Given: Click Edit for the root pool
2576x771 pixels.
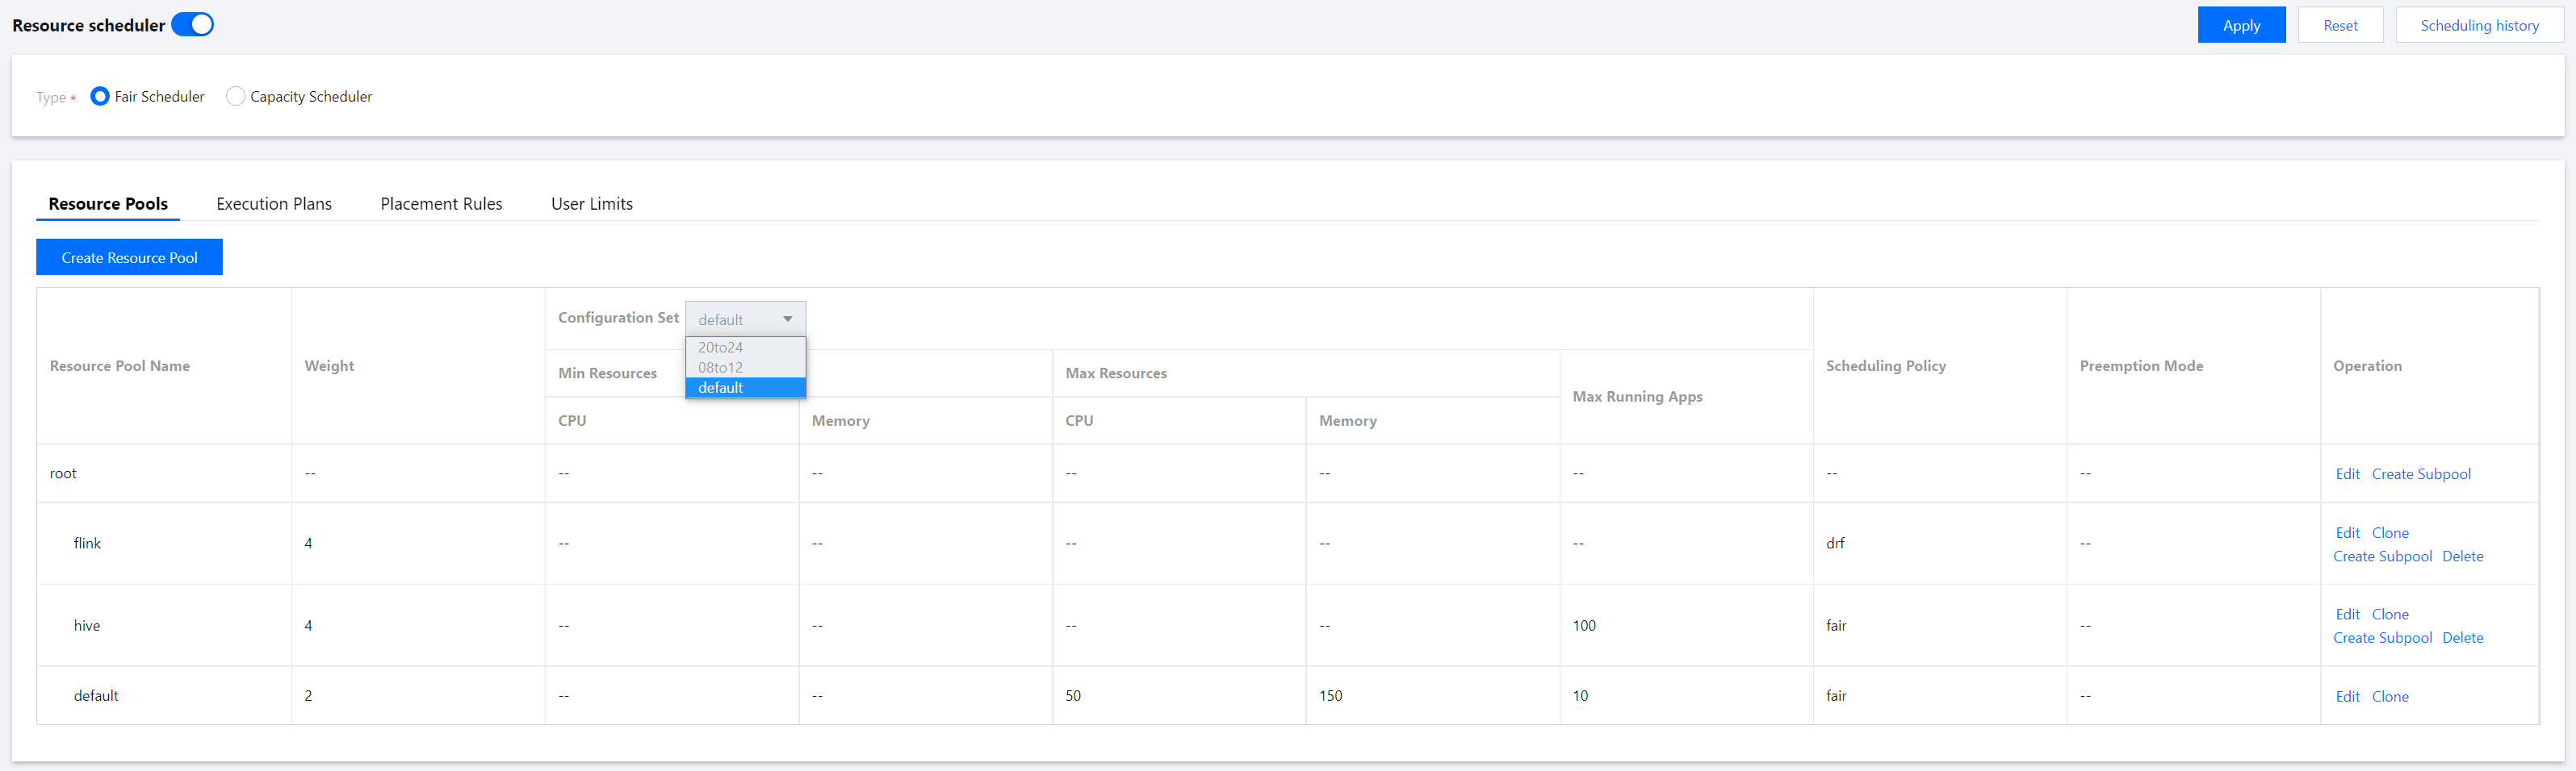Looking at the screenshot, I should 2347,474.
